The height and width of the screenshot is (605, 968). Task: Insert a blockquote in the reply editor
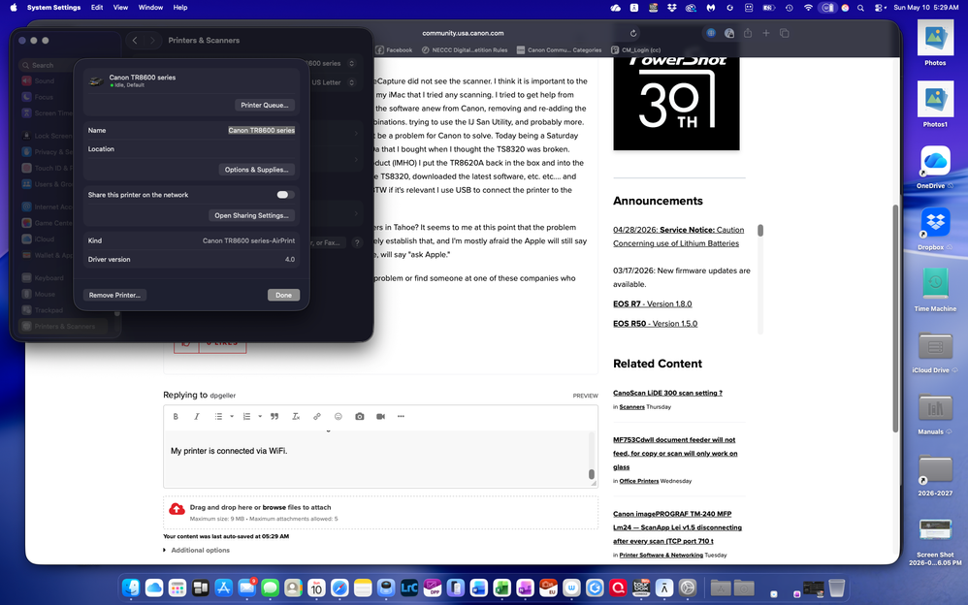274,417
